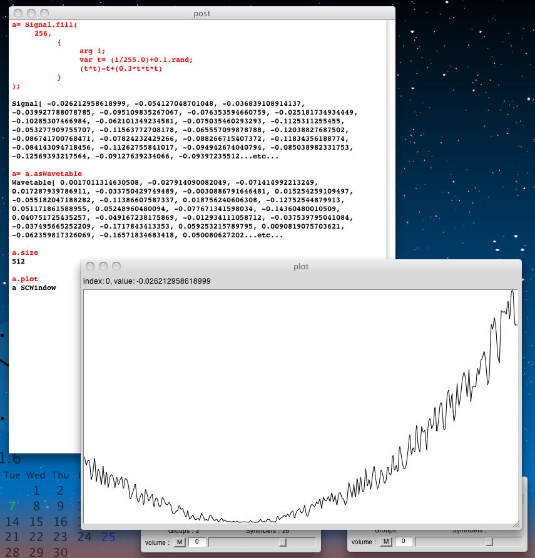This screenshot has height=558, width=535.
Task: Zoom the plot window
Action: click(x=116, y=266)
